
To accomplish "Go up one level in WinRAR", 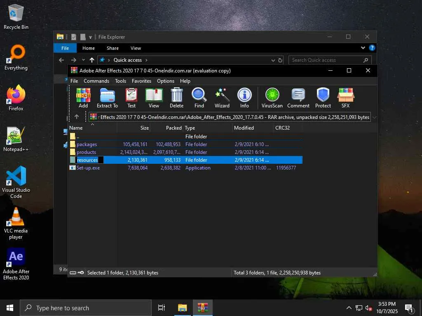I will tap(77, 116).
